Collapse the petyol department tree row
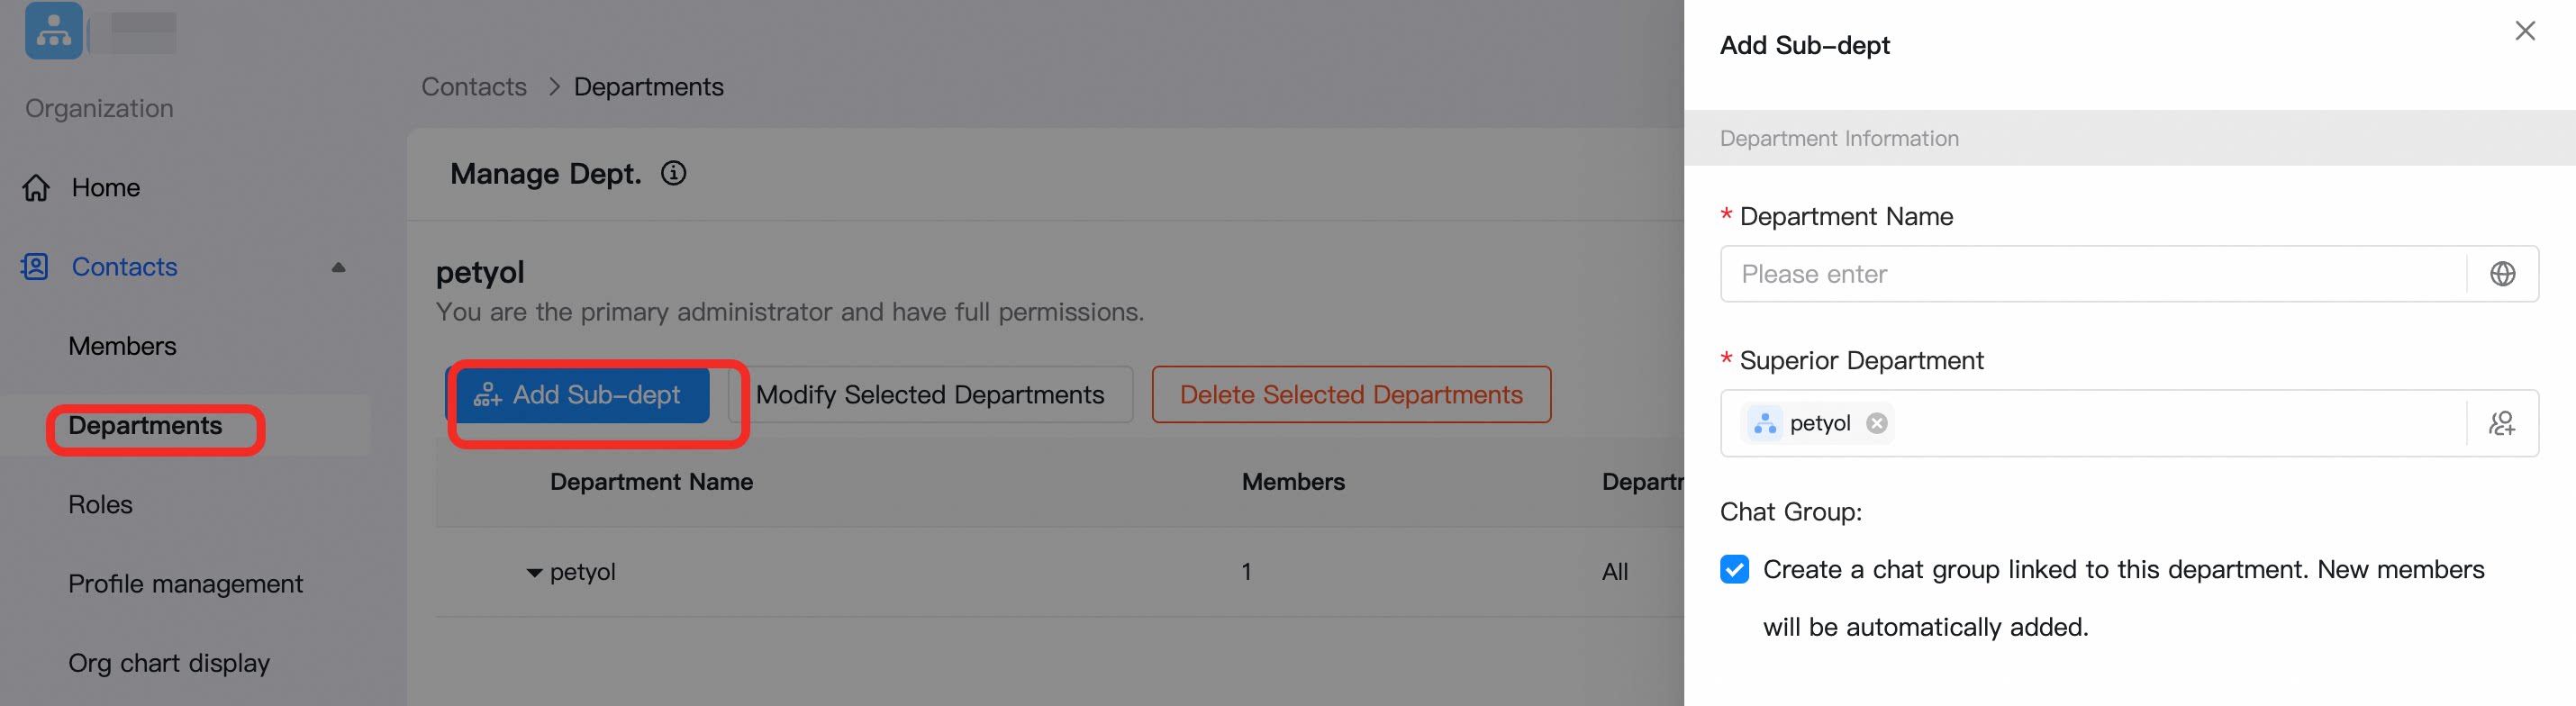Viewport: 2576px width, 706px height. pos(534,573)
